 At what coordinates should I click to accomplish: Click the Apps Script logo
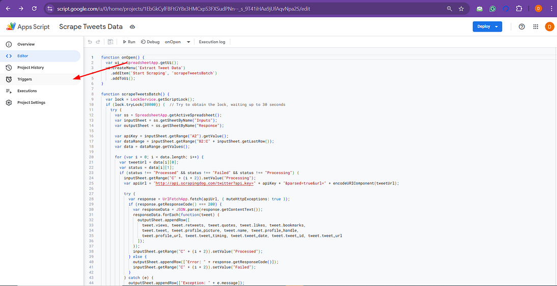27,26
